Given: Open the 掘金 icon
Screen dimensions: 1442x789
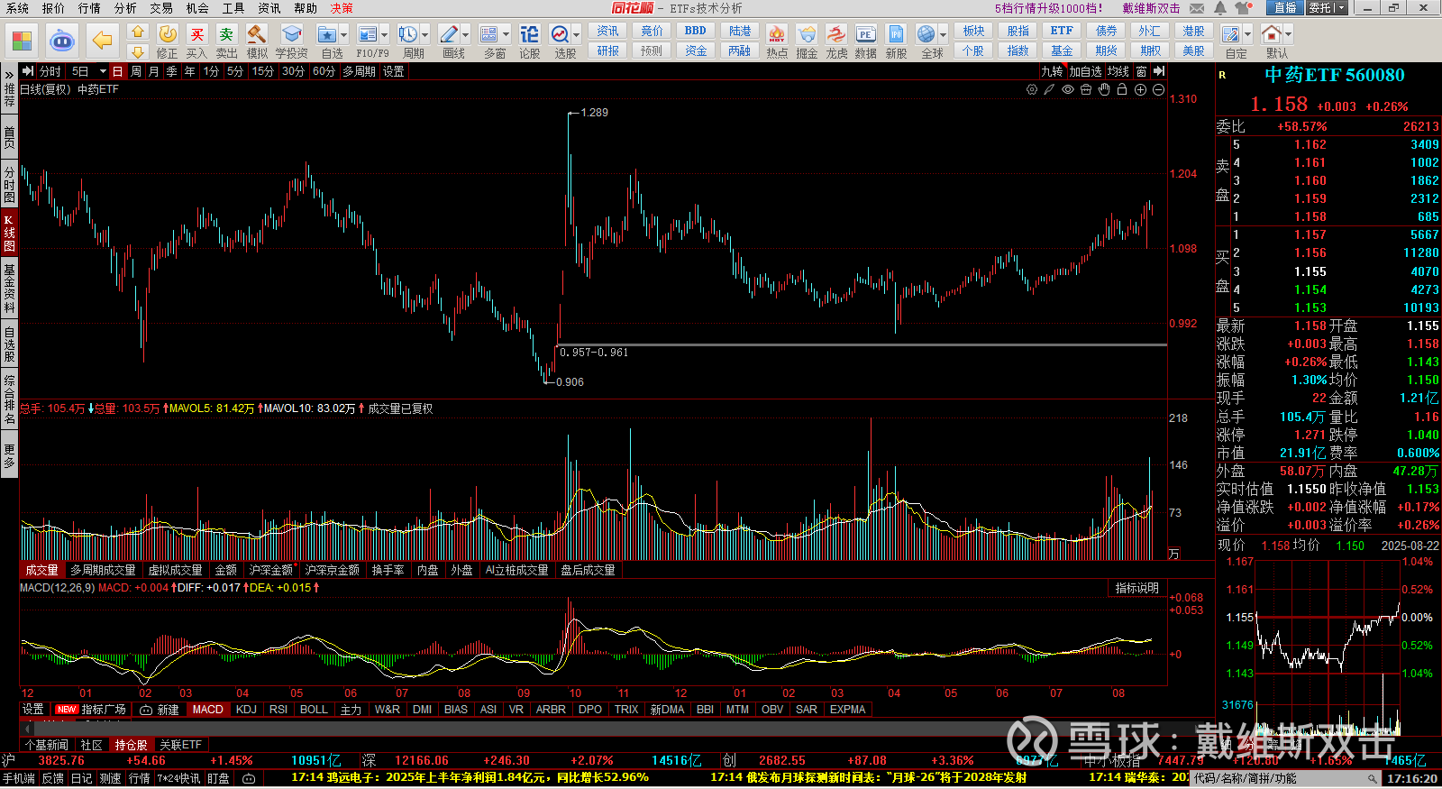Looking at the screenshot, I should click(807, 35).
